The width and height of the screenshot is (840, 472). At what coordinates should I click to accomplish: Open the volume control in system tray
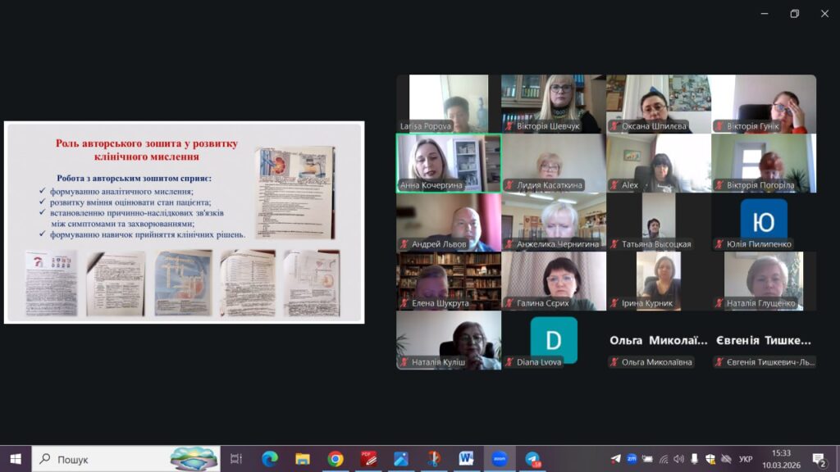pyautogui.click(x=679, y=459)
